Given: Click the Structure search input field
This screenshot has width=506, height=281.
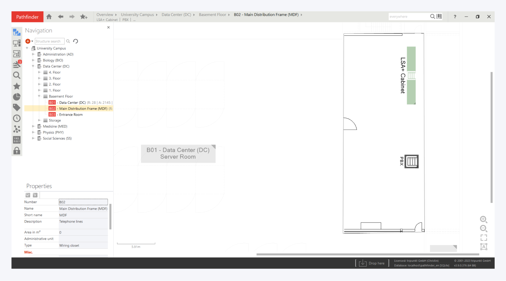Looking at the screenshot, I should [x=49, y=41].
